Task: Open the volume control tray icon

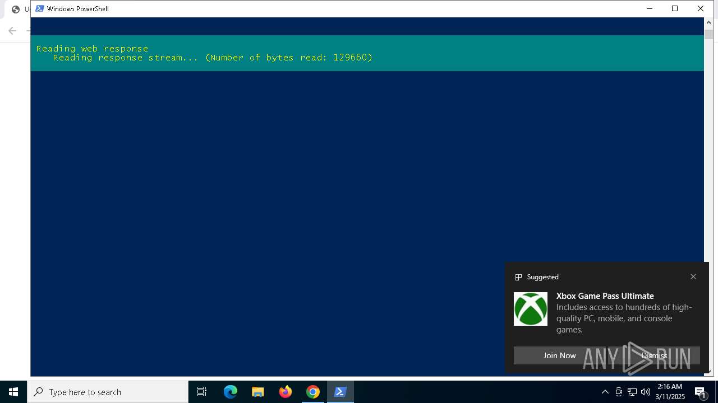Action: tap(646, 392)
